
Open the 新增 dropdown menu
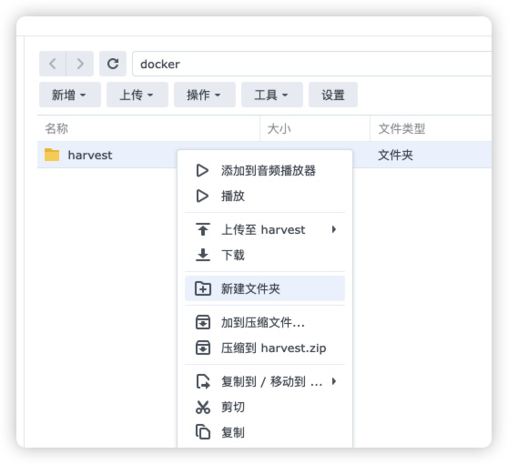(70, 95)
